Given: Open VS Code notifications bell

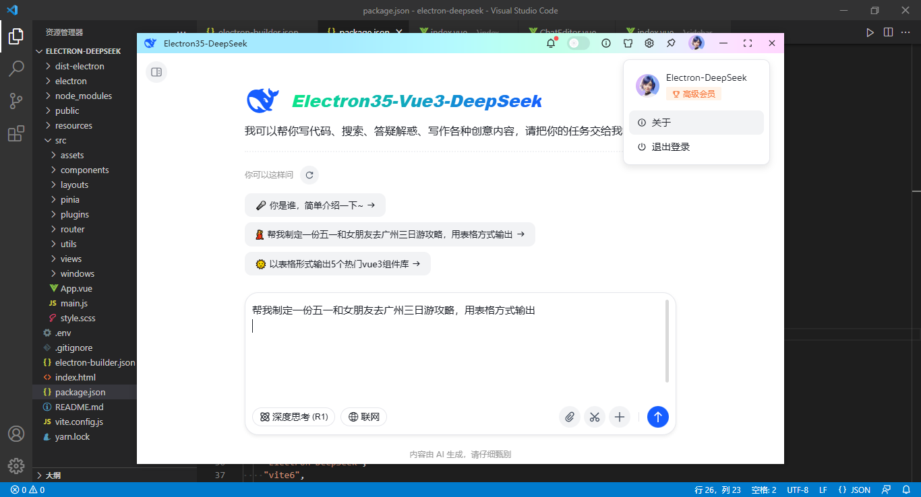Looking at the screenshot, I should (905, 490).
